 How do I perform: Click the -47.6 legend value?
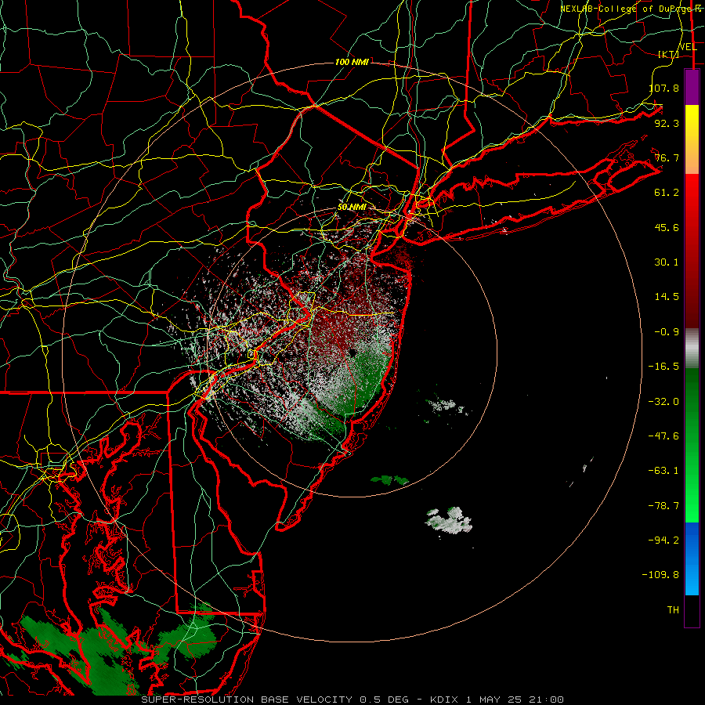663,436
